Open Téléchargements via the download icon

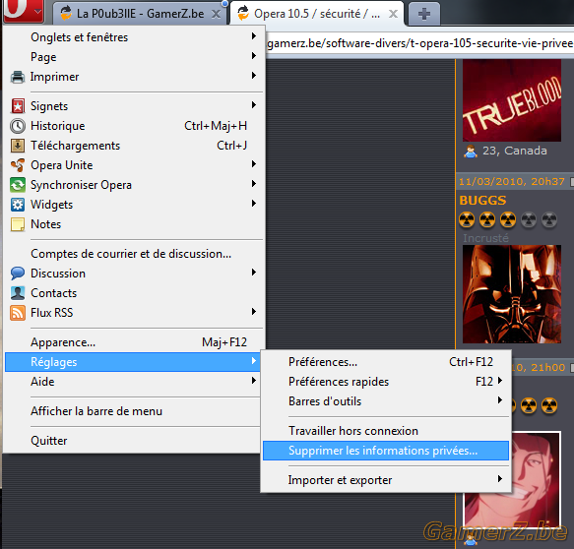(x=18, y=146)
